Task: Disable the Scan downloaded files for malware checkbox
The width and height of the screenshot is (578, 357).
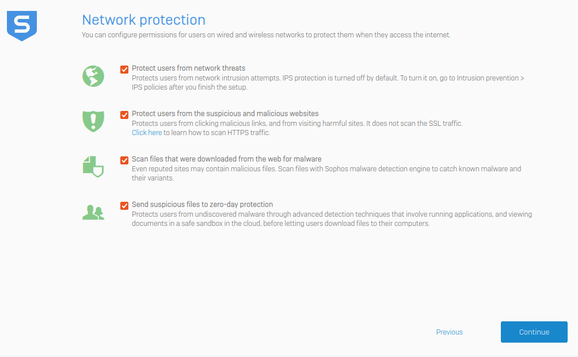Action: [124, 160]
